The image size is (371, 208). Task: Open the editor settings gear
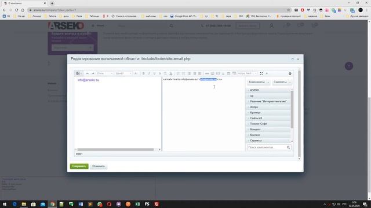tap(290, 73)
